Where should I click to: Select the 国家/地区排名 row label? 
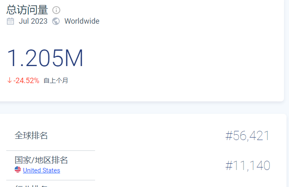coord(41,160)
